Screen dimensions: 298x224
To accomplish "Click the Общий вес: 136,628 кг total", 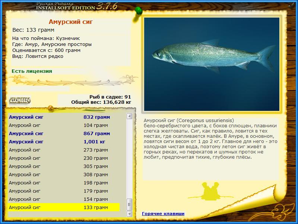I will click(x=101, y=102).
